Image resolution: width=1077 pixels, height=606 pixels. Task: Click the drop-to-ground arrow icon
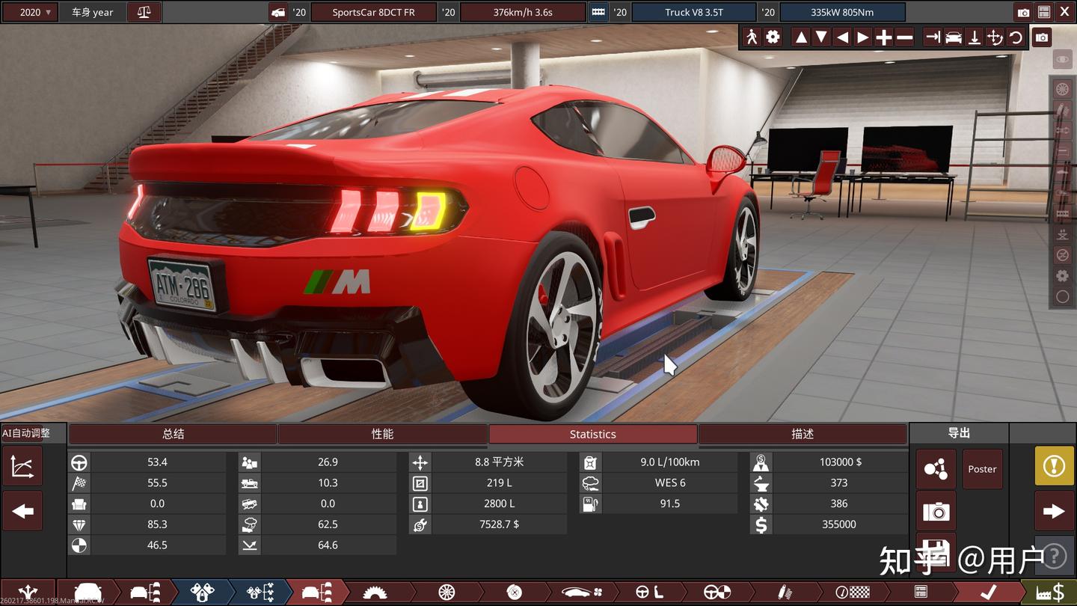975,37
